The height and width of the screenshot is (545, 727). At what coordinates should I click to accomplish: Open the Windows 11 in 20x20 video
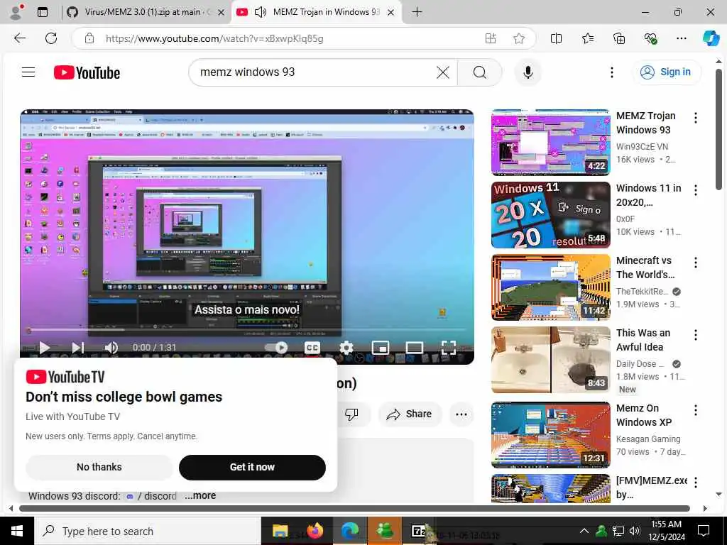coord(551,215)
